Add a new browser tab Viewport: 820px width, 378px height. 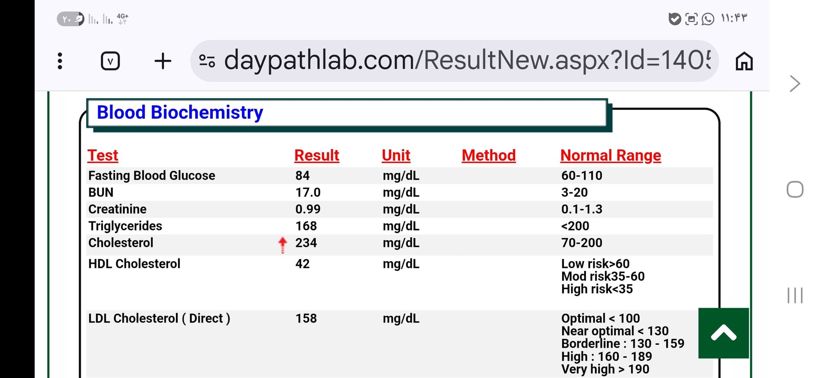pyautogui.click(x=163, y=61)
